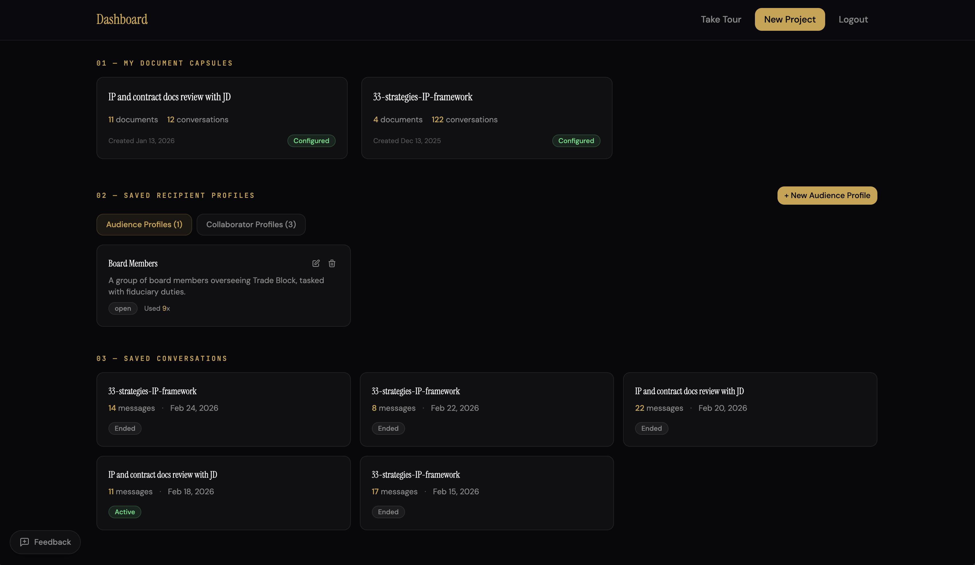Log out via the Logout link
Viewport: 975px width, 565px height.
853,19
